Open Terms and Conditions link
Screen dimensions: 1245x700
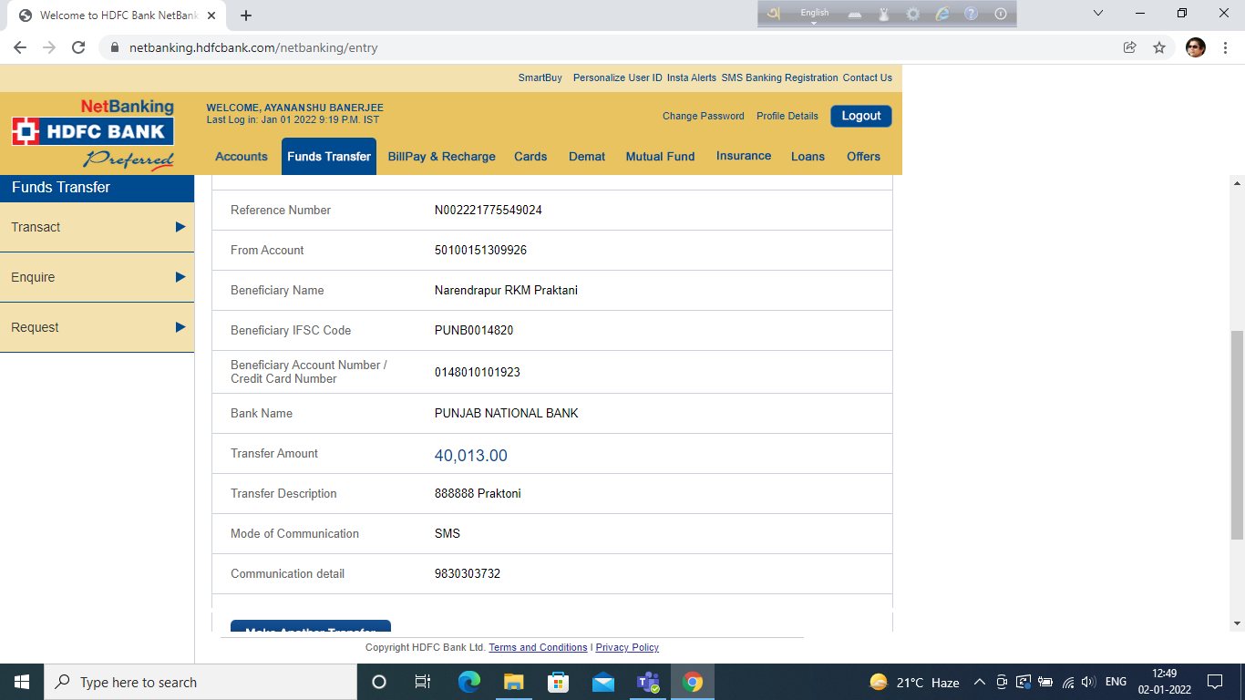tap(538, 647)
